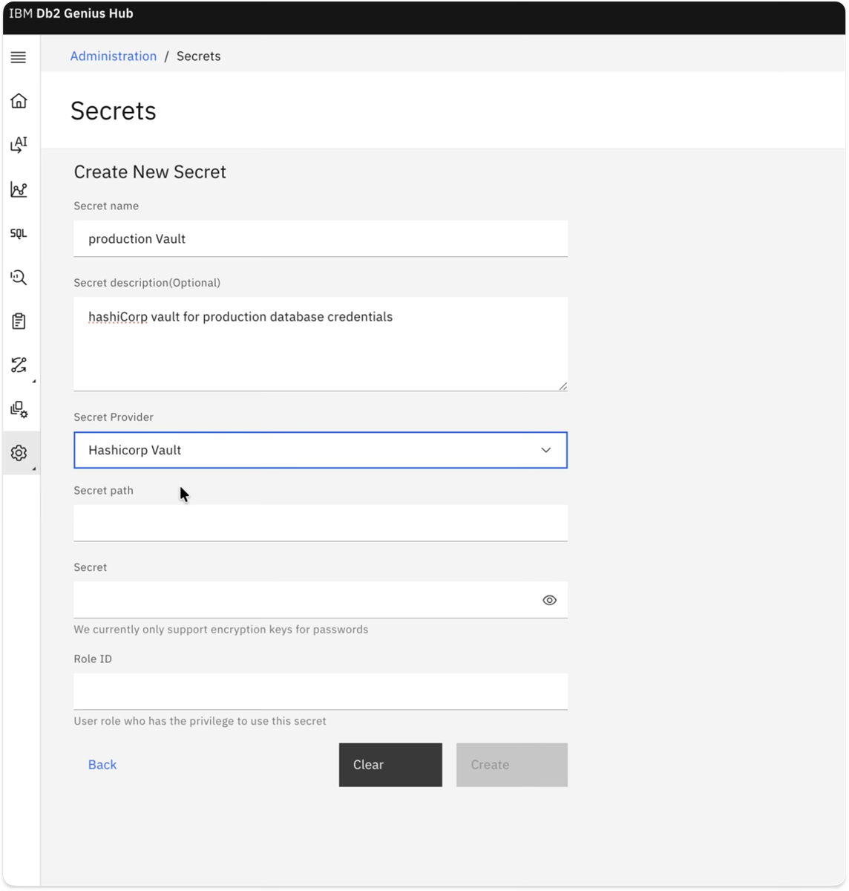849x891 pixels.
Task: Open the SQL editor sidebar icon
Action: (19, 233)
